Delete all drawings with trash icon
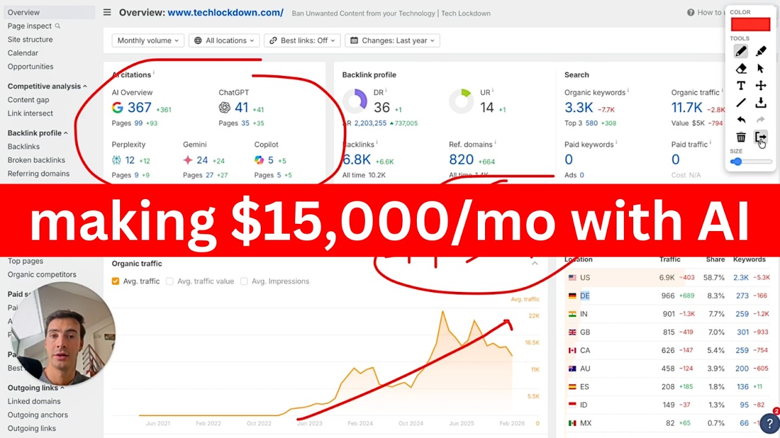 (x=741, y=137)
